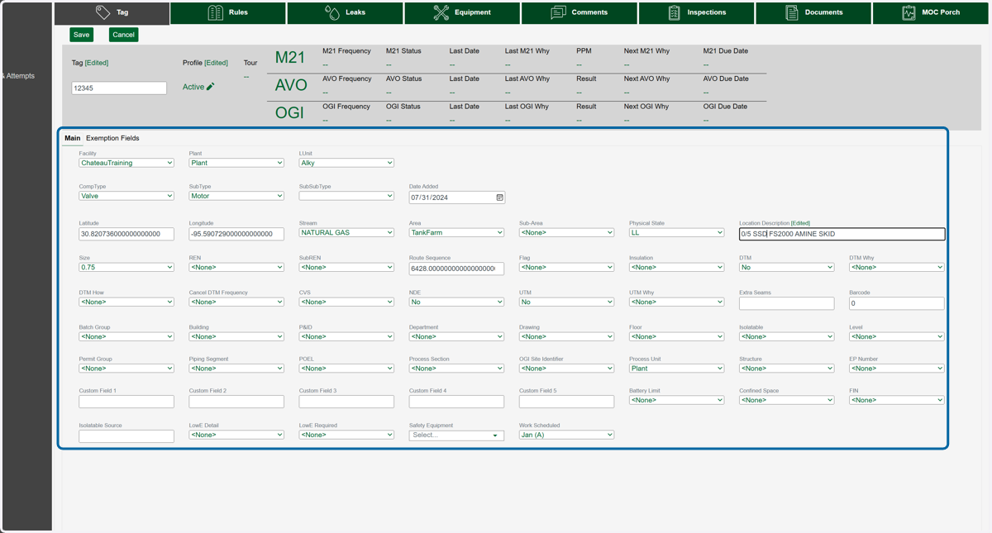
Task: Click the Save button
Action: tap(81, 35)
